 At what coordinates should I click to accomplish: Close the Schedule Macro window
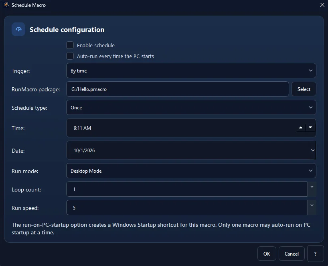coord(322,5)
